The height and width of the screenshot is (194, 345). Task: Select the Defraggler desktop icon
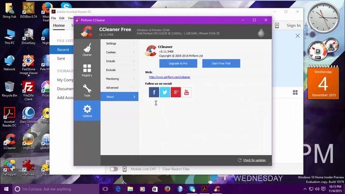coord(10,168)
